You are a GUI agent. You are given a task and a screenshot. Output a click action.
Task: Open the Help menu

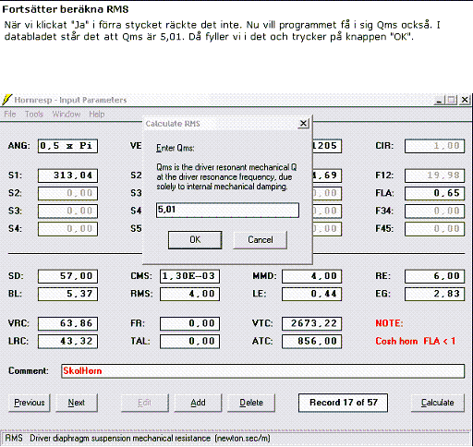tap(97, 115)
